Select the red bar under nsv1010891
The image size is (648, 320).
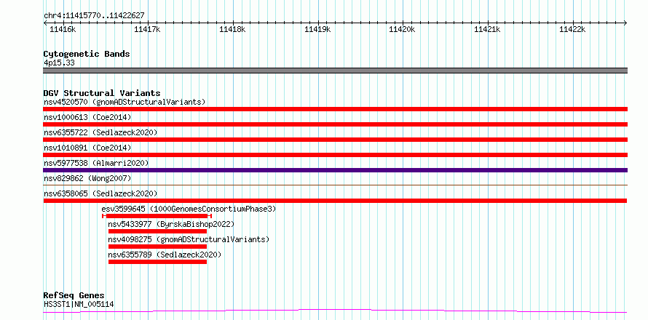click(x=335, y=155)
